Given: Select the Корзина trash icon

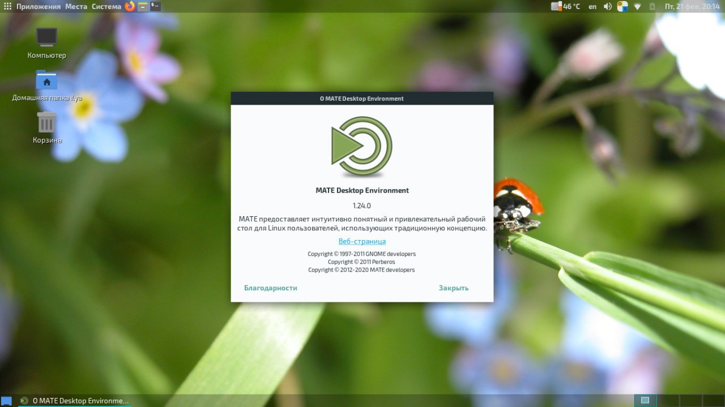Looking at the screenshot, I should (x=46, y=127).
